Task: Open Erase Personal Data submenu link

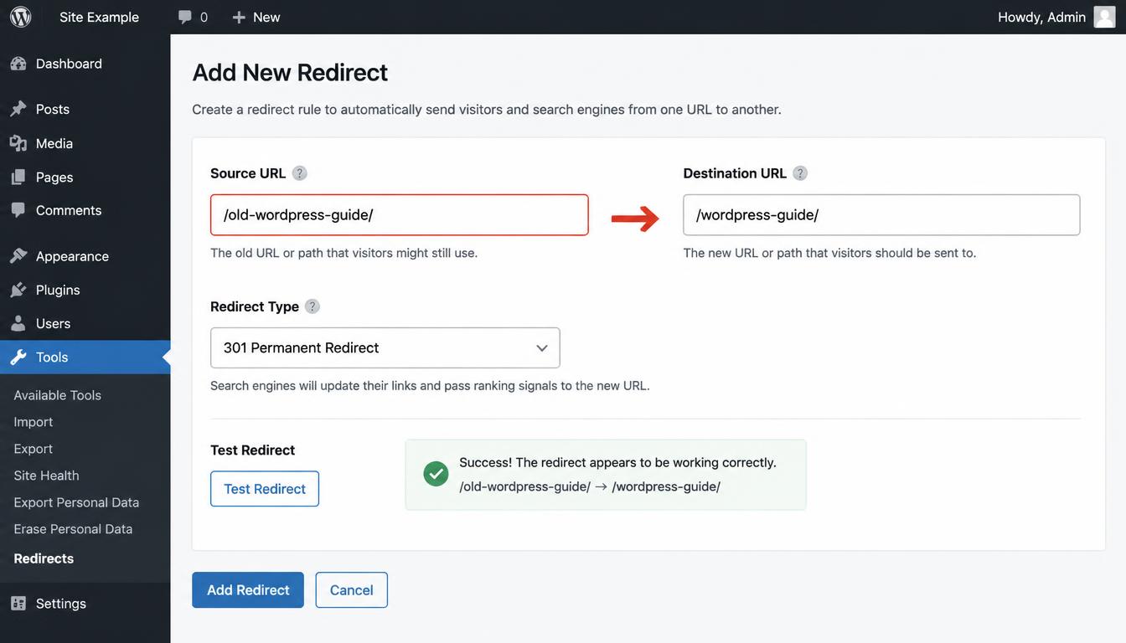Action: pyautogui.click(x=73, y=529)
